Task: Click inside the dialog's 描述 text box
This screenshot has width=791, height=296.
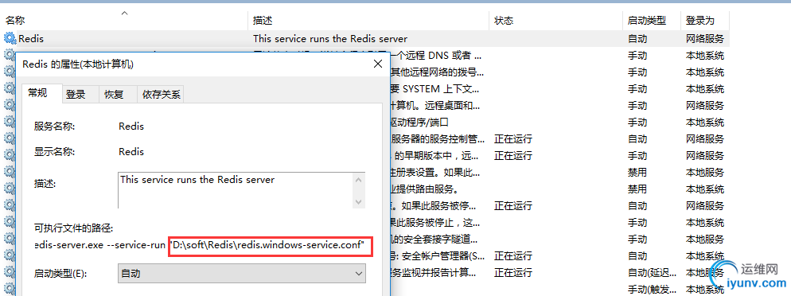Action: [x=236, y=189]
